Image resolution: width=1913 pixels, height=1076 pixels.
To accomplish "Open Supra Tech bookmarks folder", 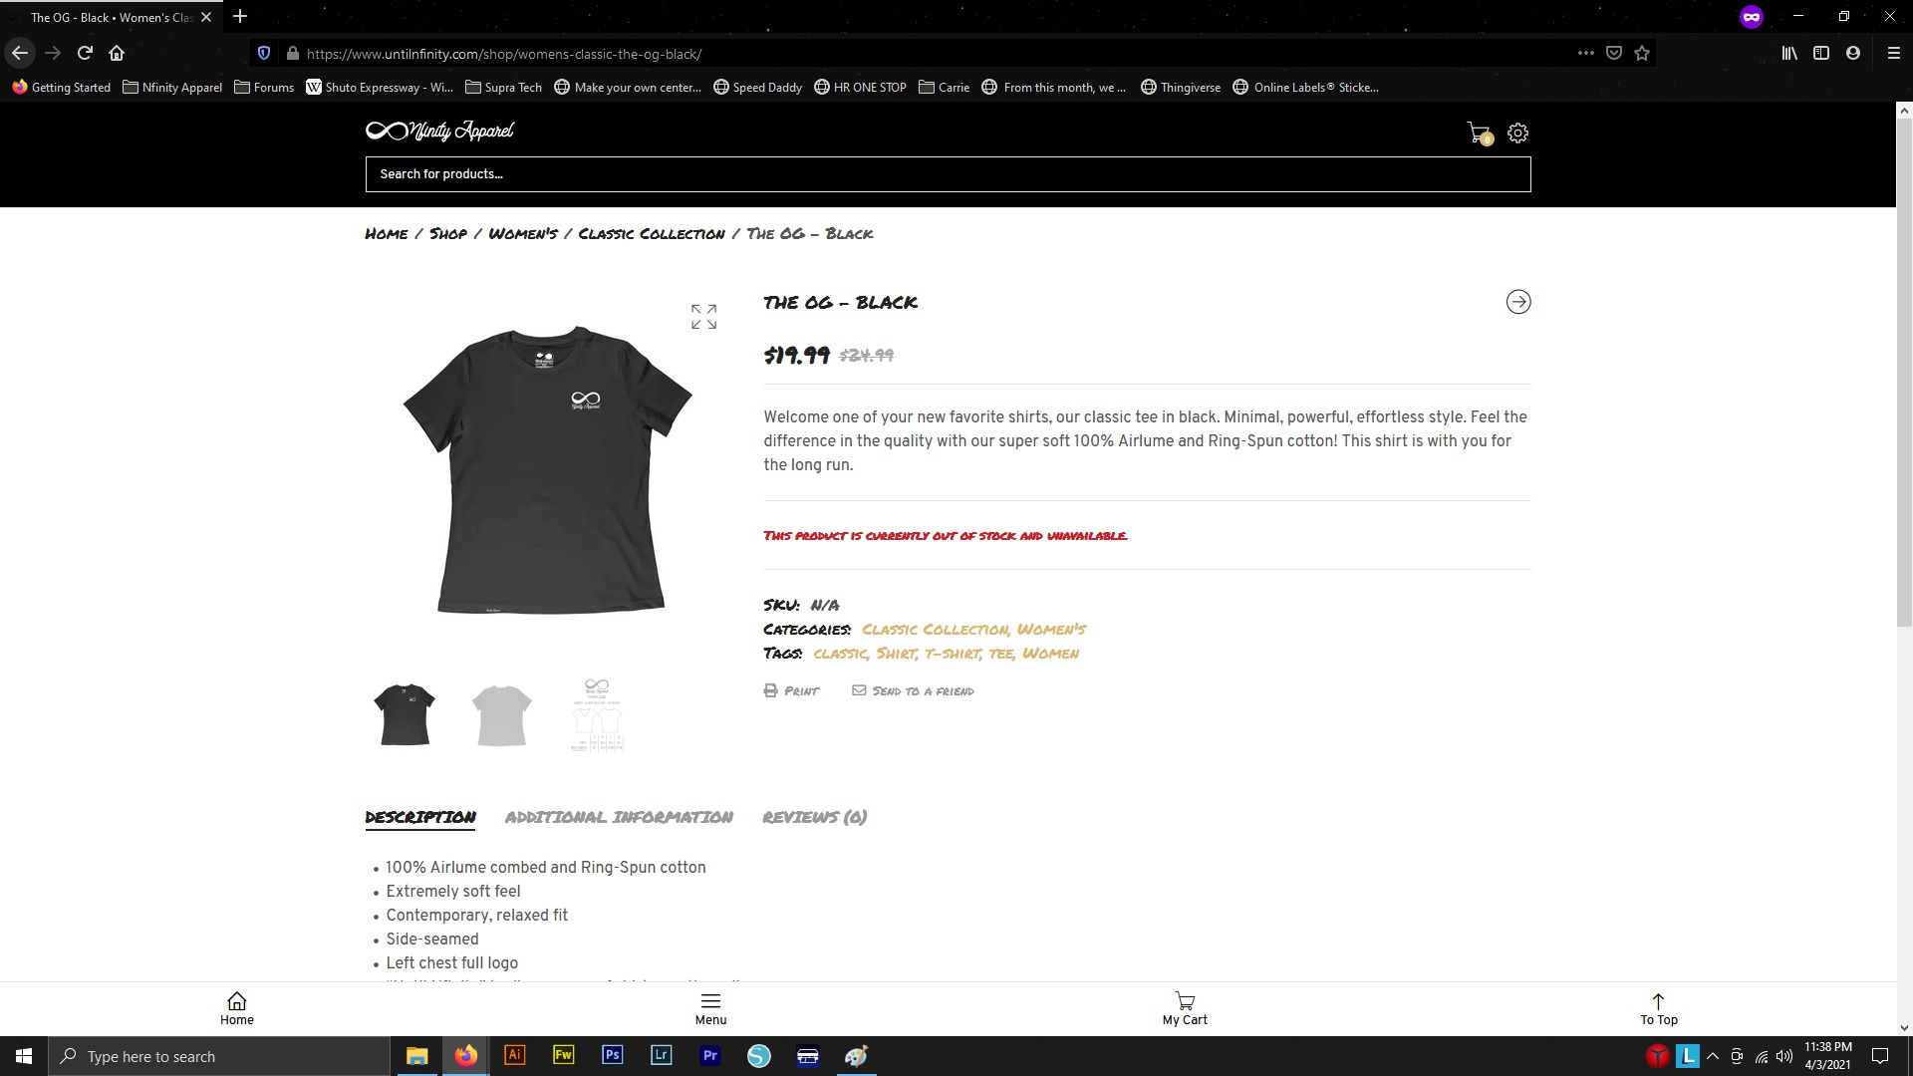I will tap(503, 87).
